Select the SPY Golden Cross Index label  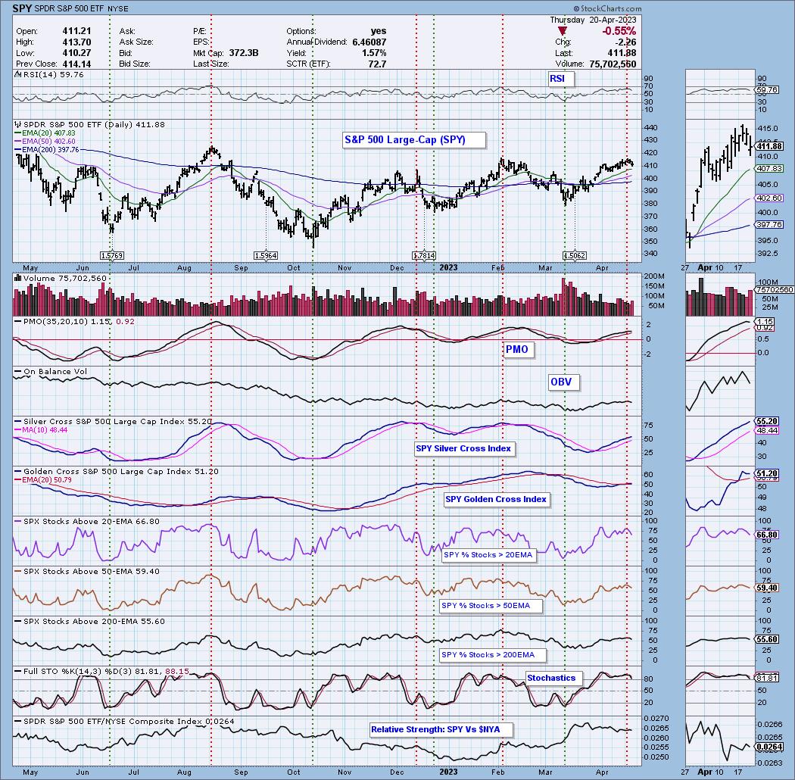click(x=496, y=499)
